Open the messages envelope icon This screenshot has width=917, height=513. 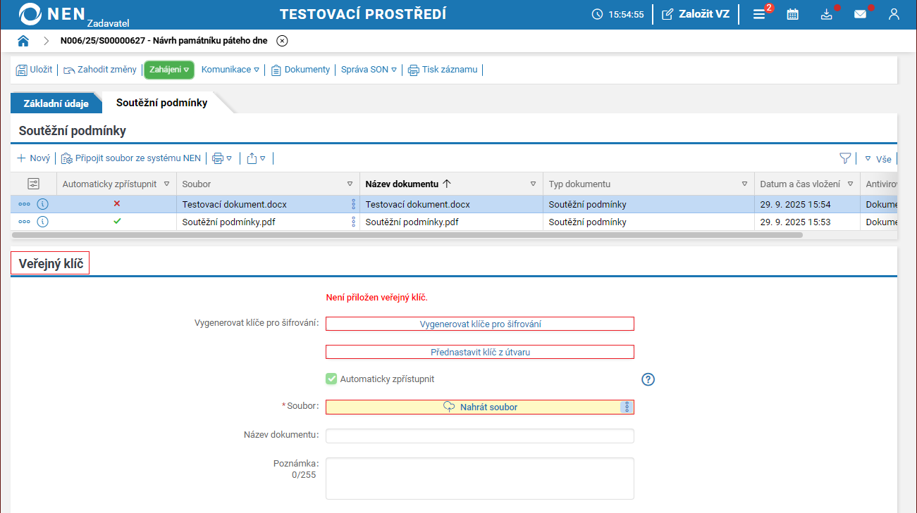coord(860,14)
